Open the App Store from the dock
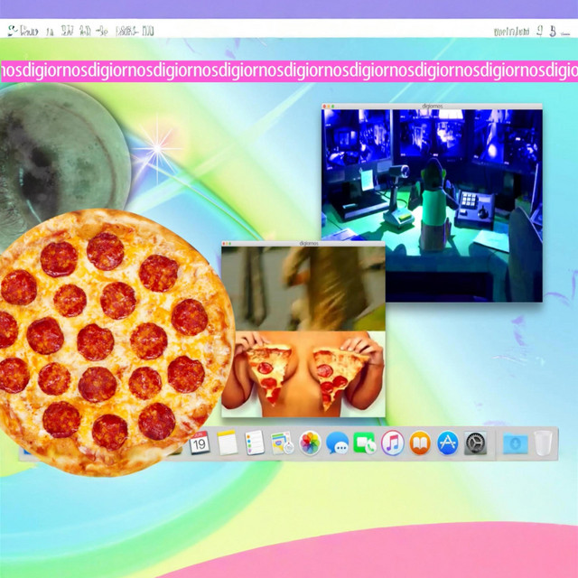The image size is (578, 578). point(448,443)
